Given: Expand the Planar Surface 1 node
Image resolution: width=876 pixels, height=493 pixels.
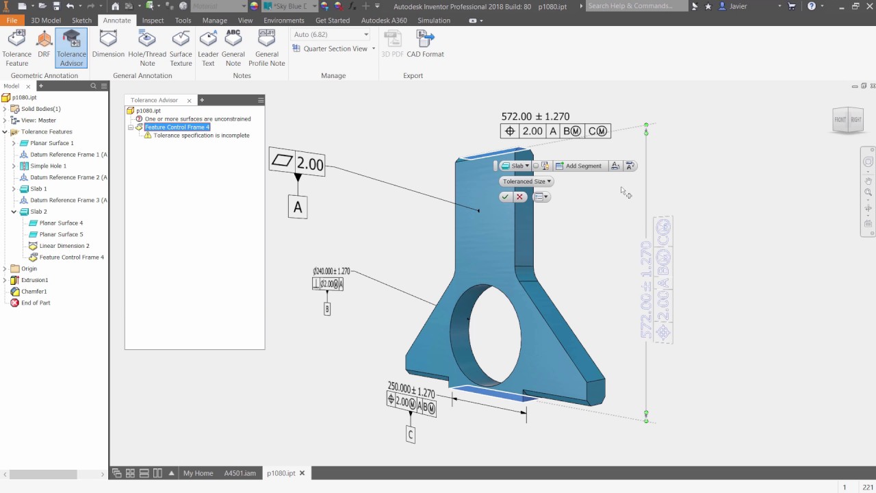Looking at the screenshot, I should point(14,143).
